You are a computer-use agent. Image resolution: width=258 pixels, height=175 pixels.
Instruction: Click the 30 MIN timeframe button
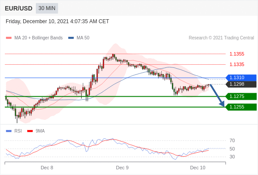tap(47, 8)
